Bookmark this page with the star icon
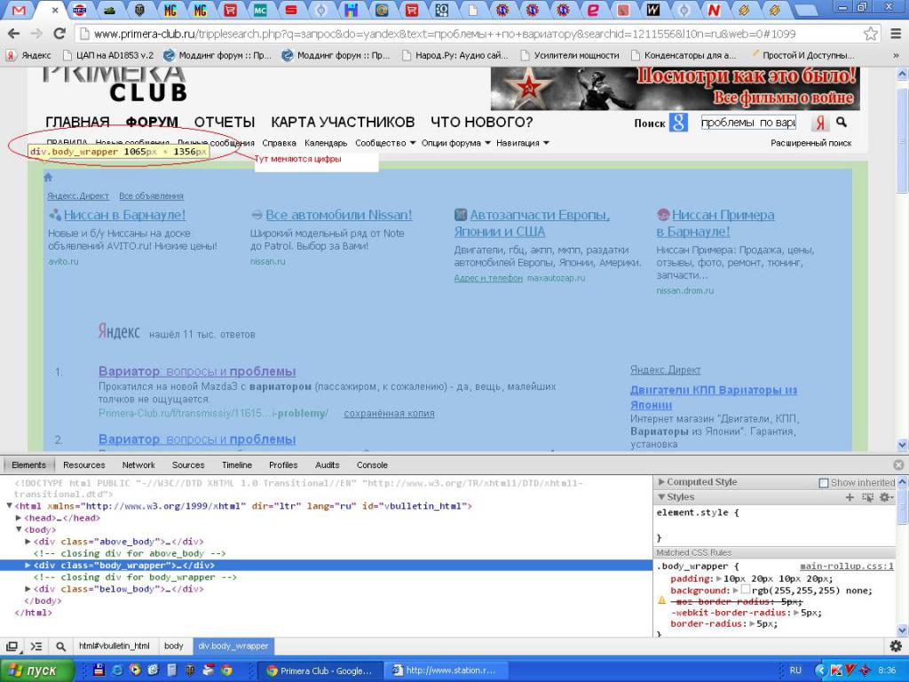 (x=870, y=34)
